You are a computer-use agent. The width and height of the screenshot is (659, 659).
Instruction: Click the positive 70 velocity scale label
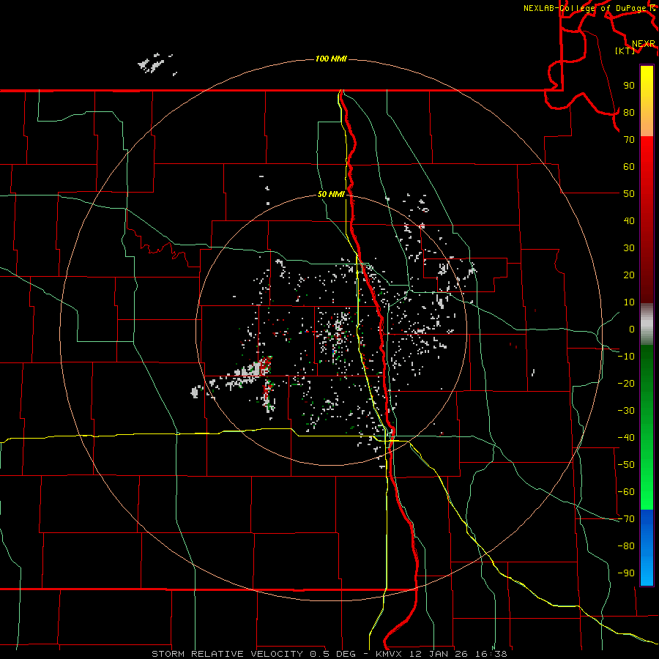pyautogui.click(x=629, y=140)
